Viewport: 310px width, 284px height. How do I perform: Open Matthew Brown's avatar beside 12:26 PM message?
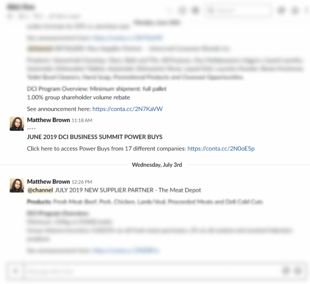tap(17, 185)
